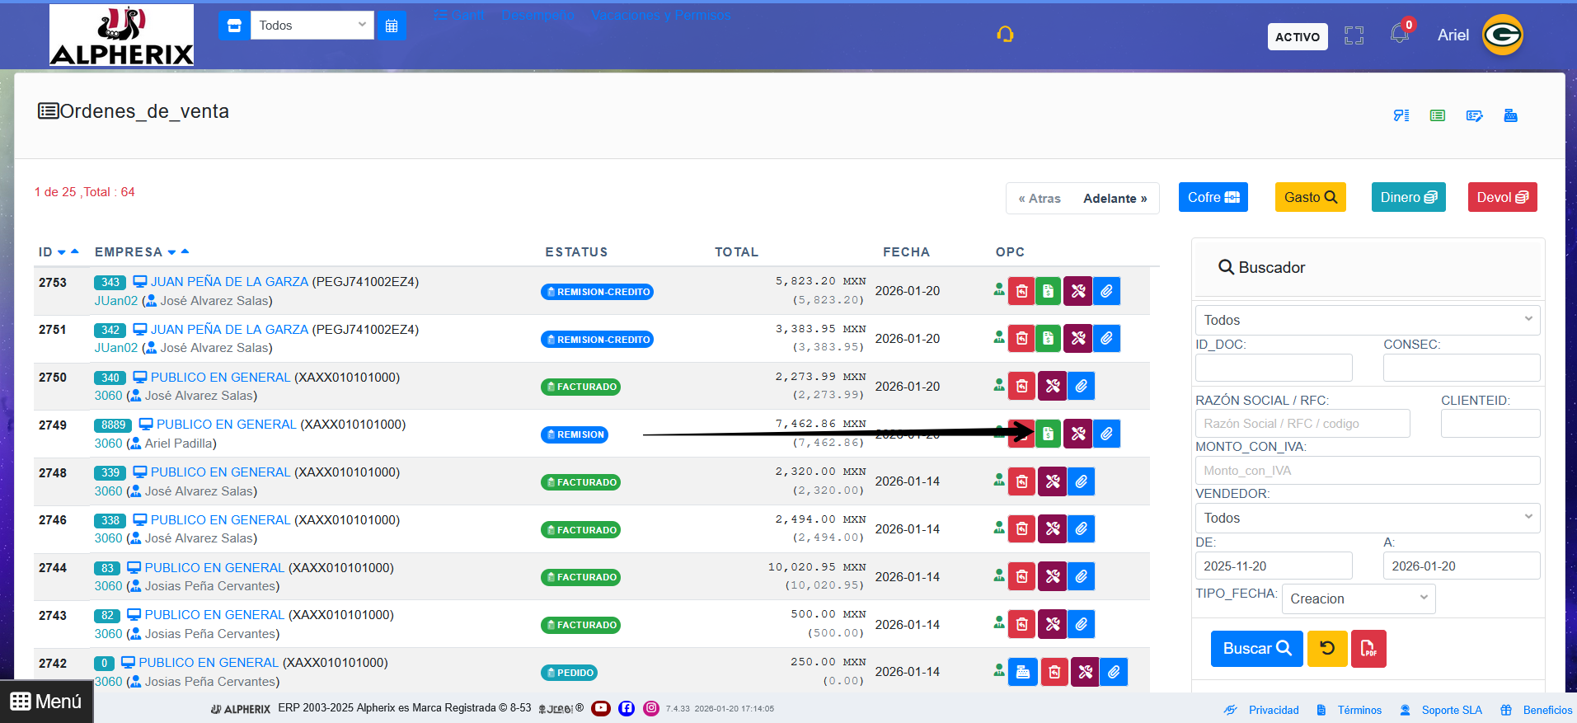This screenshot has height=723, width=1577.
Task: Click the Razón Social / RFC input field
Action: coord(1302,424)
